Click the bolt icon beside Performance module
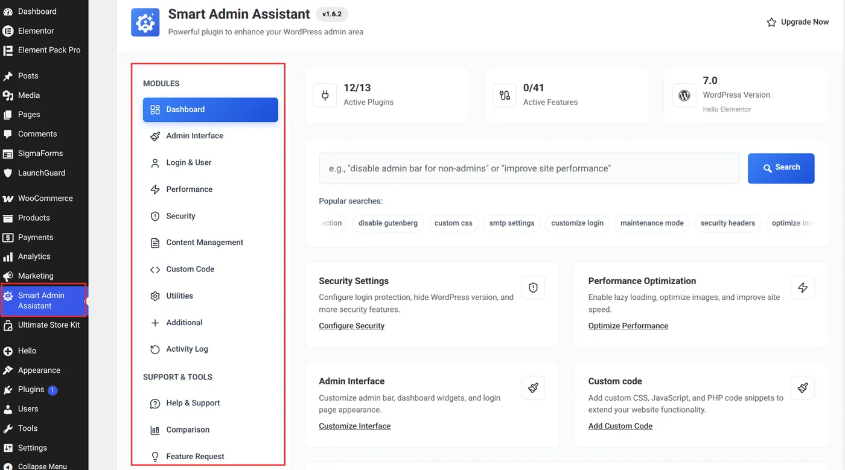Image resolution: width=845 pixels, height=470 pixels. pyautogui.click(x=155, y=189)
